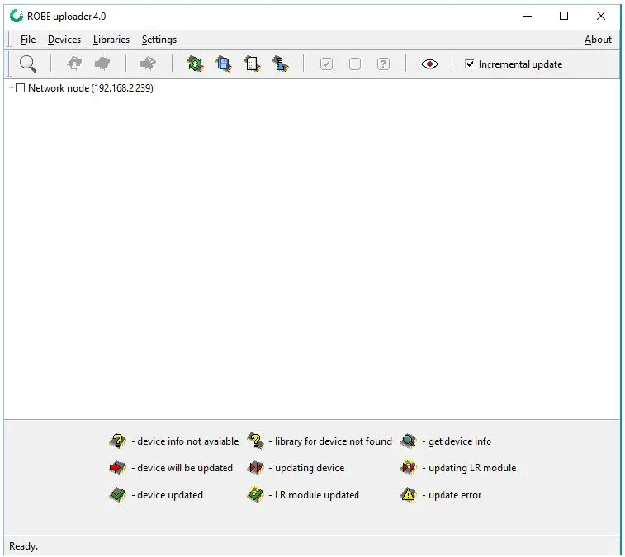Open the About menu
625x557 pixels.
[x=598, y=40]
